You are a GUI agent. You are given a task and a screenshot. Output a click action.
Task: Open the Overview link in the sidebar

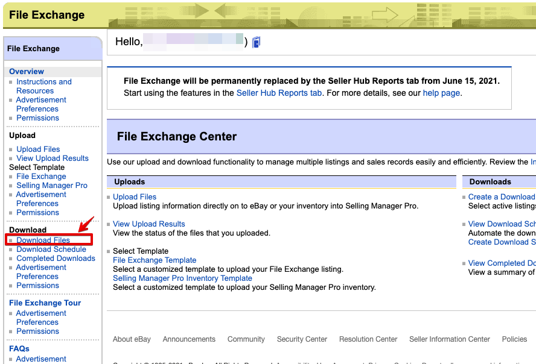27,72
